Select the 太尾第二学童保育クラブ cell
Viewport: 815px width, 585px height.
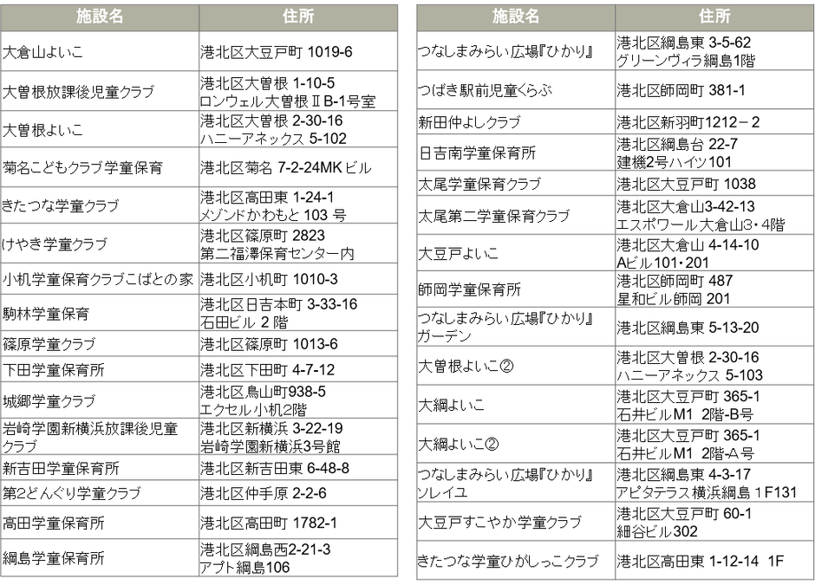pyautogui.click(x=494, y=215)
